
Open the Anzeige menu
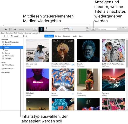point(21,33)
